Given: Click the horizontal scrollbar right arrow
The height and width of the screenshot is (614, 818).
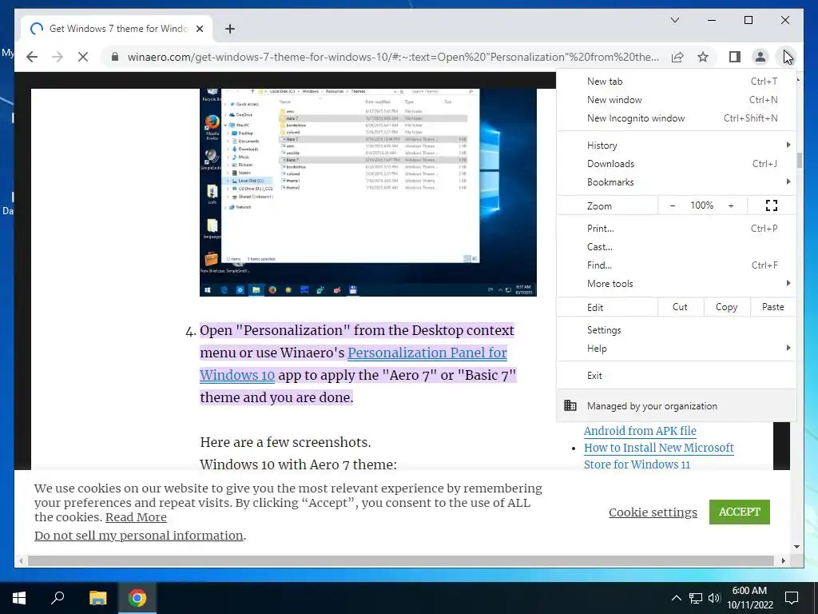Looking at the screenshot, I should click(783, 560).
